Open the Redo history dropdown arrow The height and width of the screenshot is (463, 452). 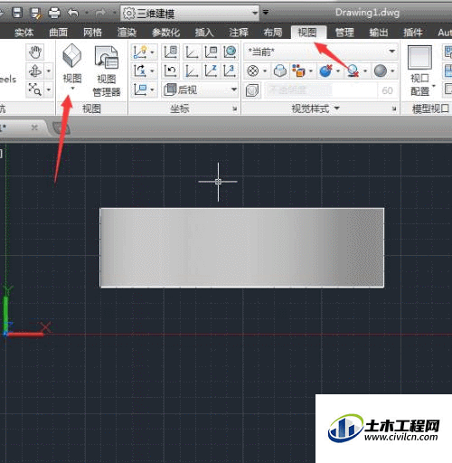pos(114,13)
